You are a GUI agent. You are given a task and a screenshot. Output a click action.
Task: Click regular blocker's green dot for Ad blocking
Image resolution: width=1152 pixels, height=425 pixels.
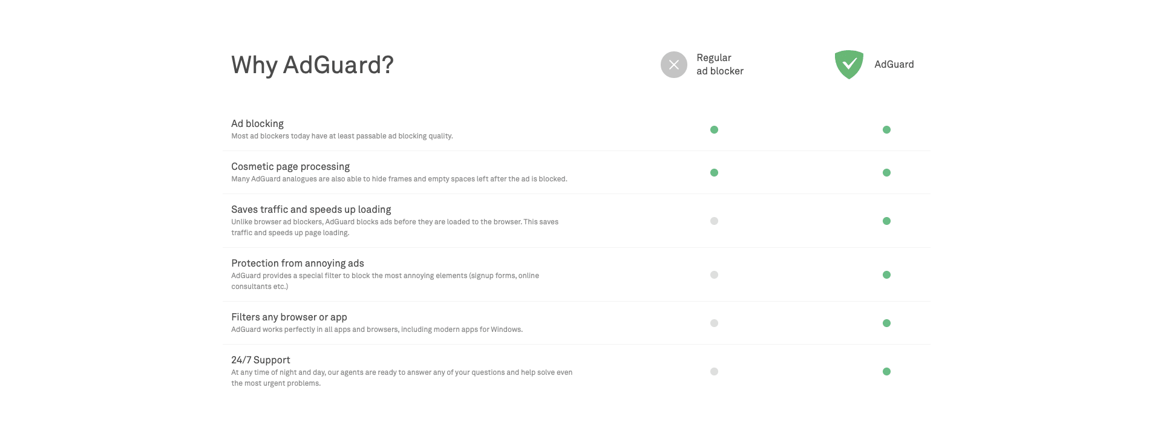(x=714, y=129)
